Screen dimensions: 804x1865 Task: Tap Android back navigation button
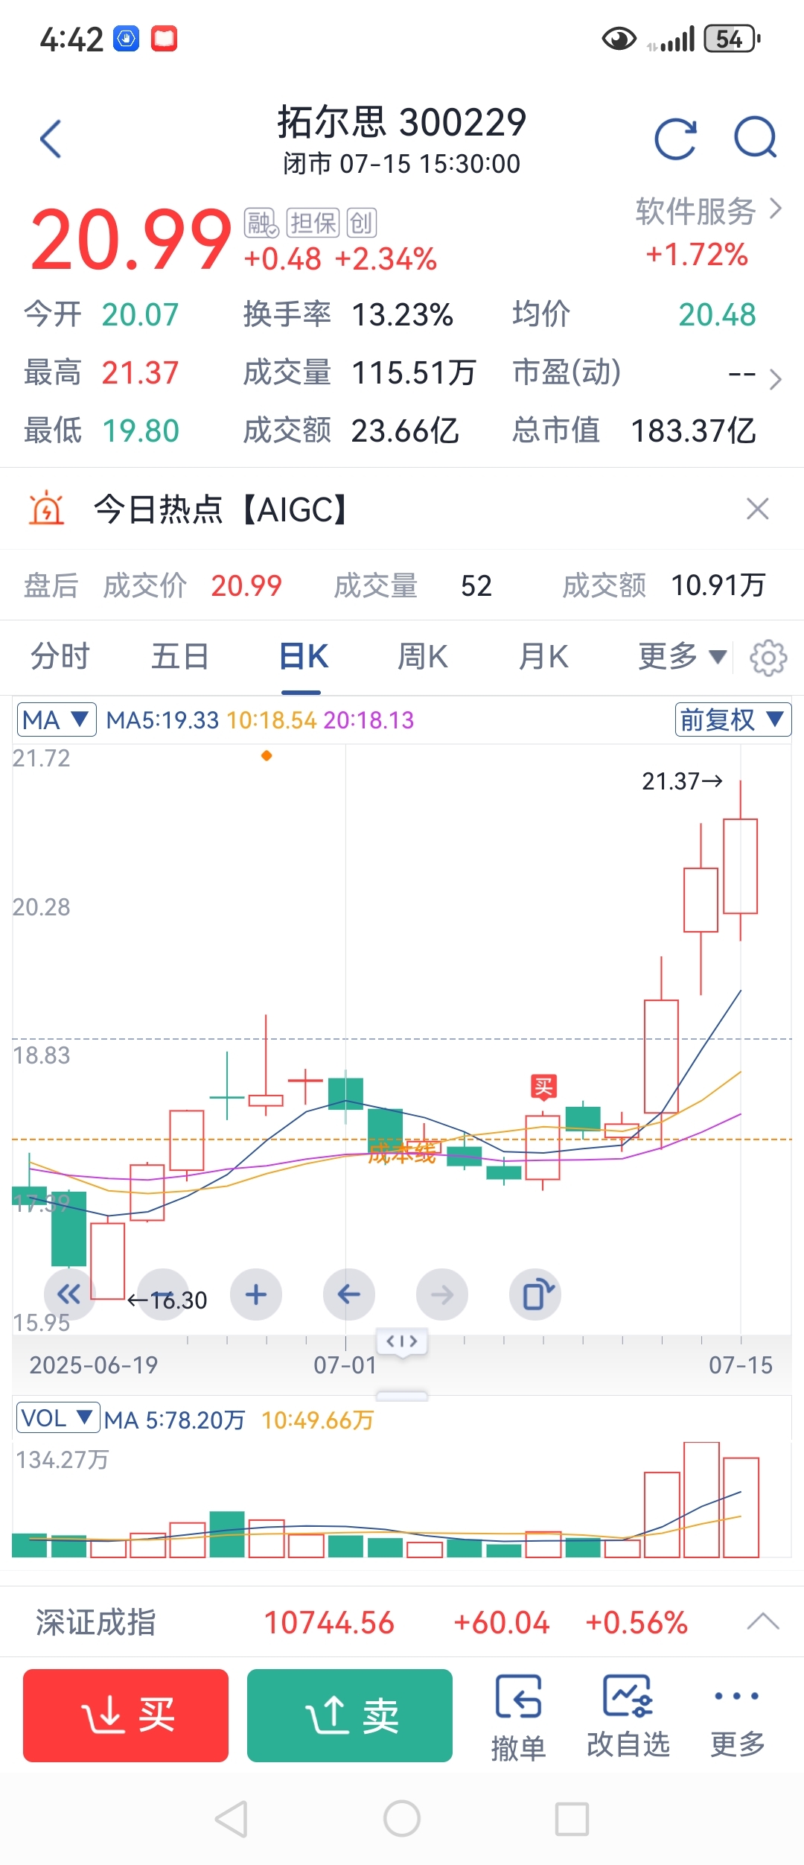232,1820
